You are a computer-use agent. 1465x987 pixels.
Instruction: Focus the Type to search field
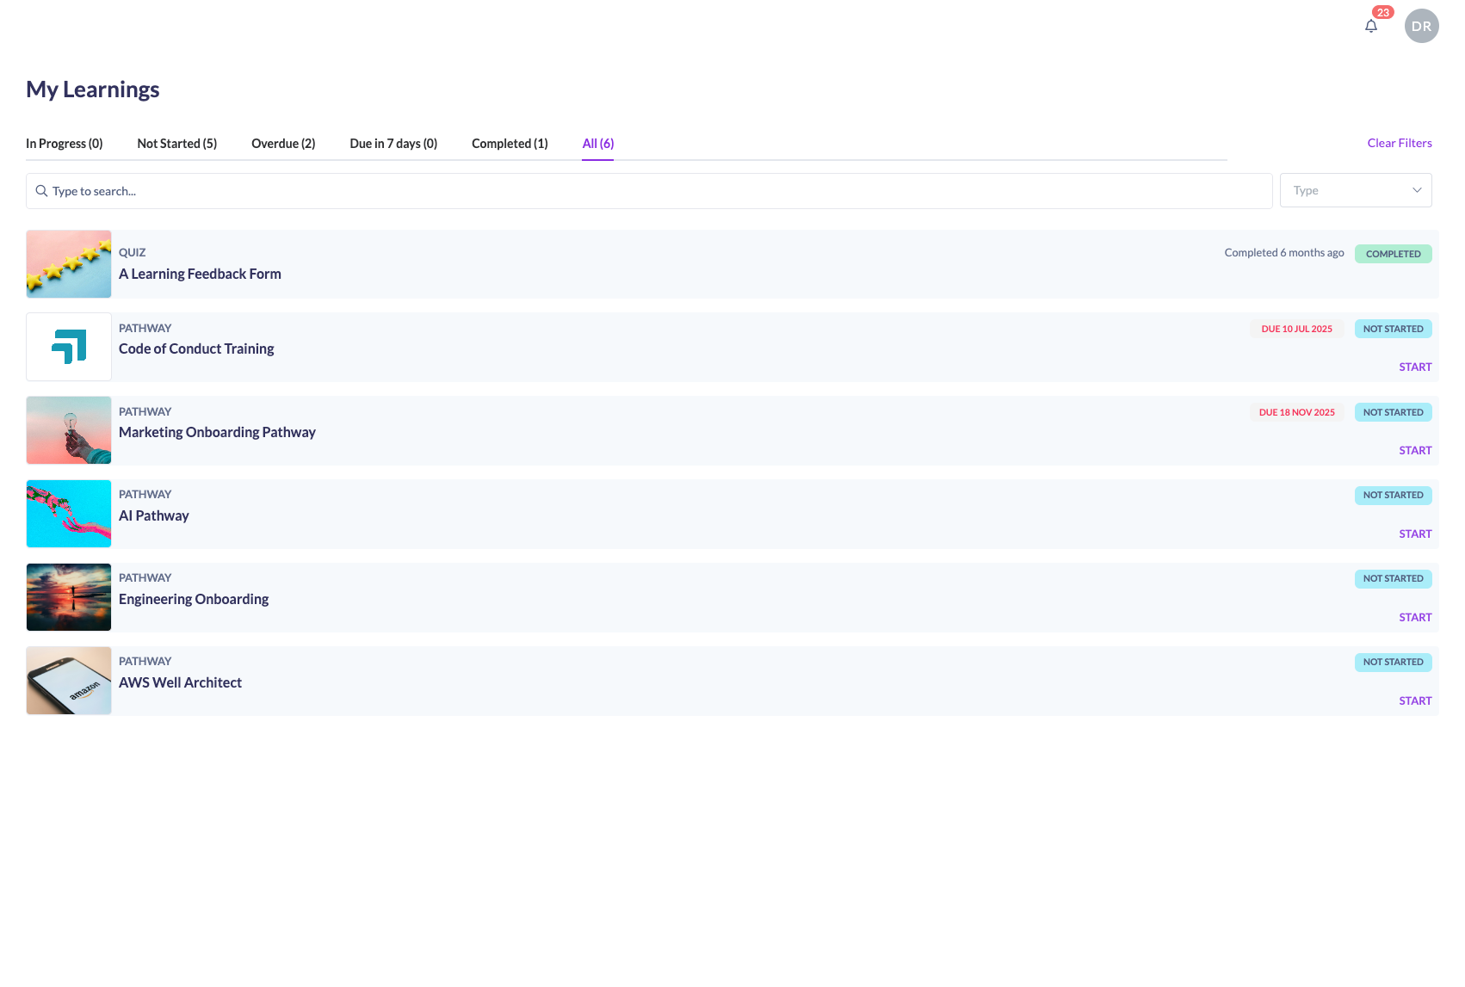(654, 191)
